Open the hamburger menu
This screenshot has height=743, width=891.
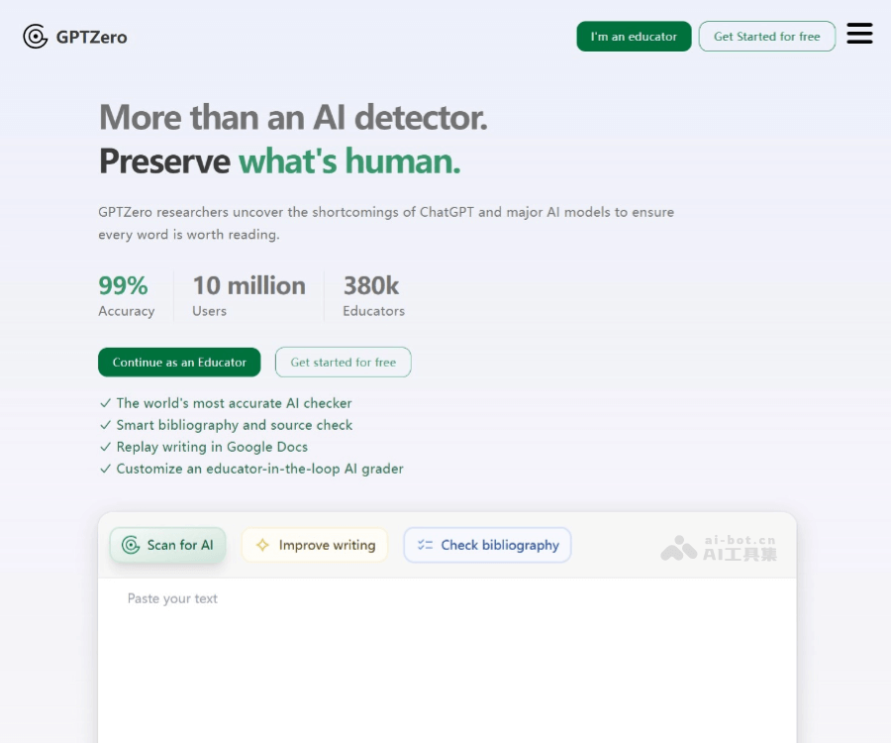click(x=859, y=35)
